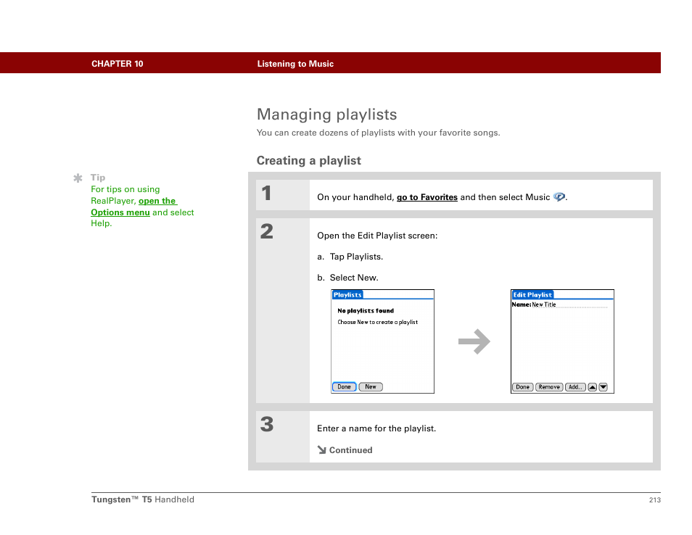Click the RealPlayer Music icon in step 1
The image size is (692, 535).
click(x=559, y=196)
